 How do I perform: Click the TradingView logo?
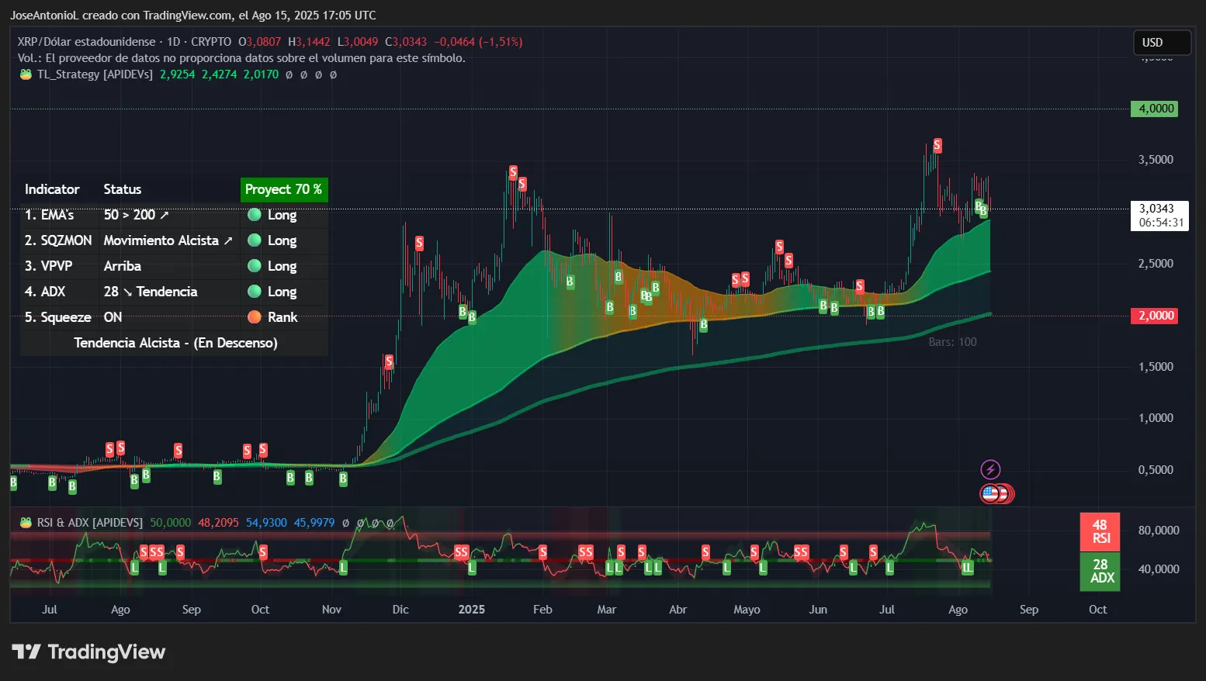pos(88,652)
